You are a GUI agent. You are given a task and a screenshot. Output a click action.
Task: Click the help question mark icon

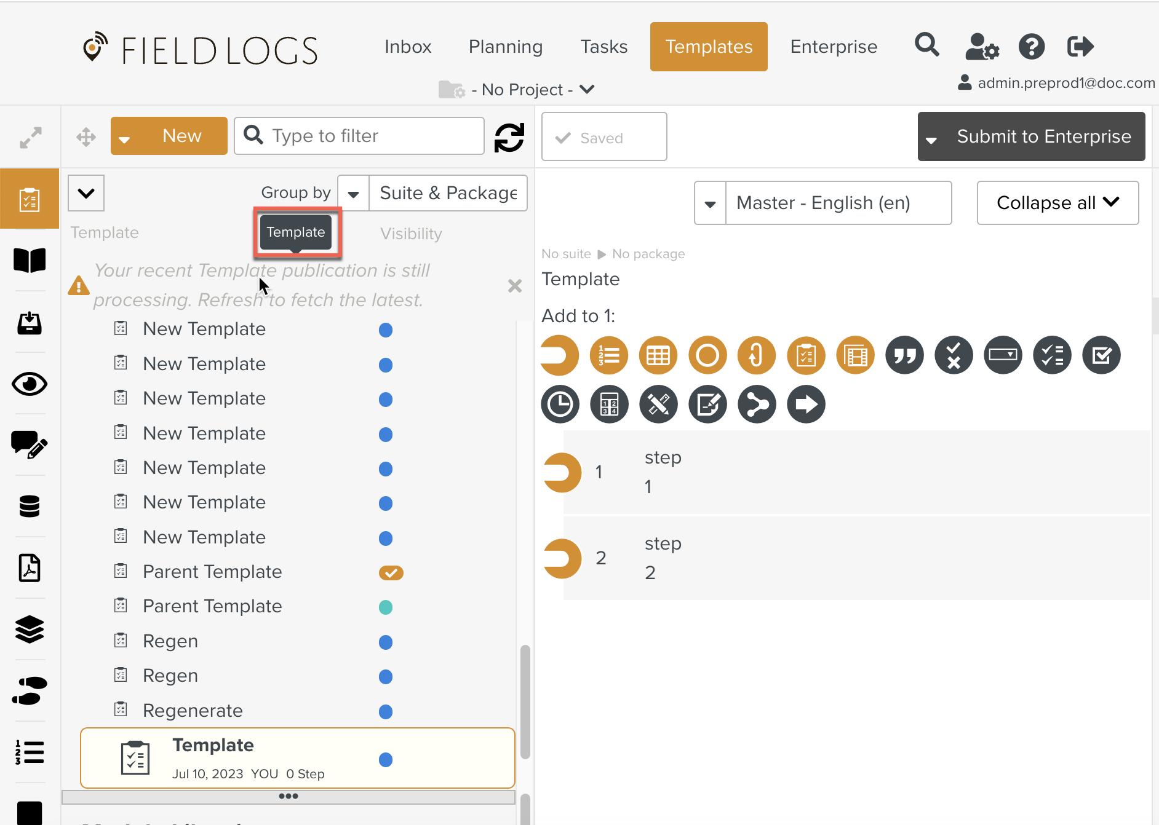1031,47
